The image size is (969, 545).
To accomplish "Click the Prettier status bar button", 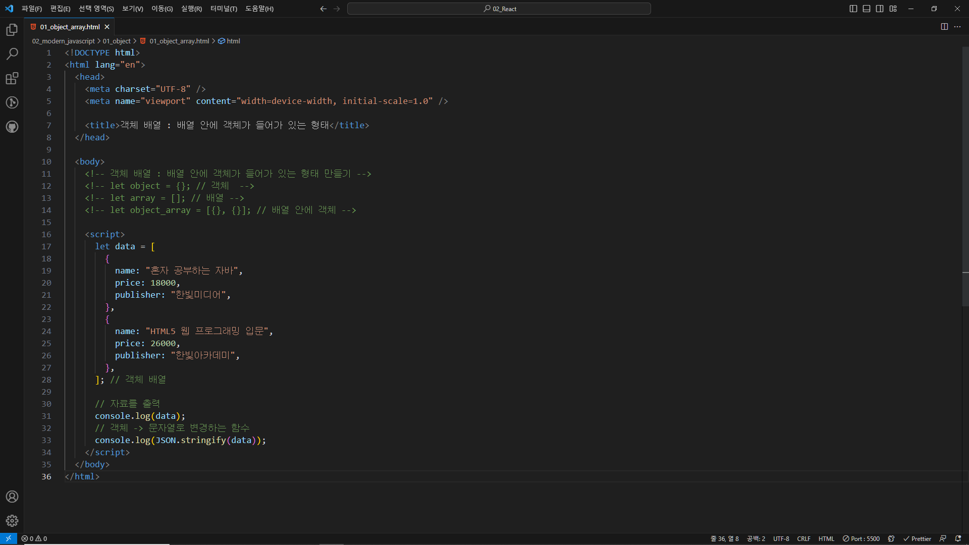I will tap(917, 538).
